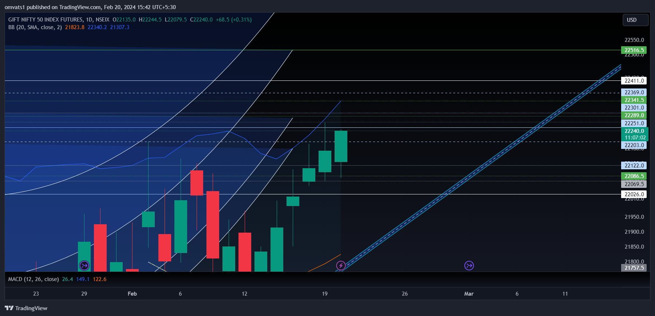Click the purple lightning bolt icon near Feb 20

tap(341, 266)
